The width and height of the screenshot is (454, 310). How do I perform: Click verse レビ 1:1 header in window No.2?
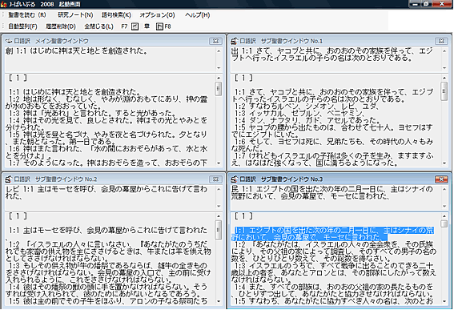click(x=106, y=193)
